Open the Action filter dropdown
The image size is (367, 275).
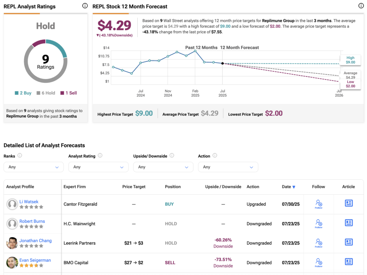coord(228,167)
